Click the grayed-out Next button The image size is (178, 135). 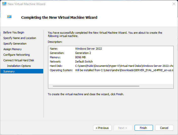click(123, 128)
